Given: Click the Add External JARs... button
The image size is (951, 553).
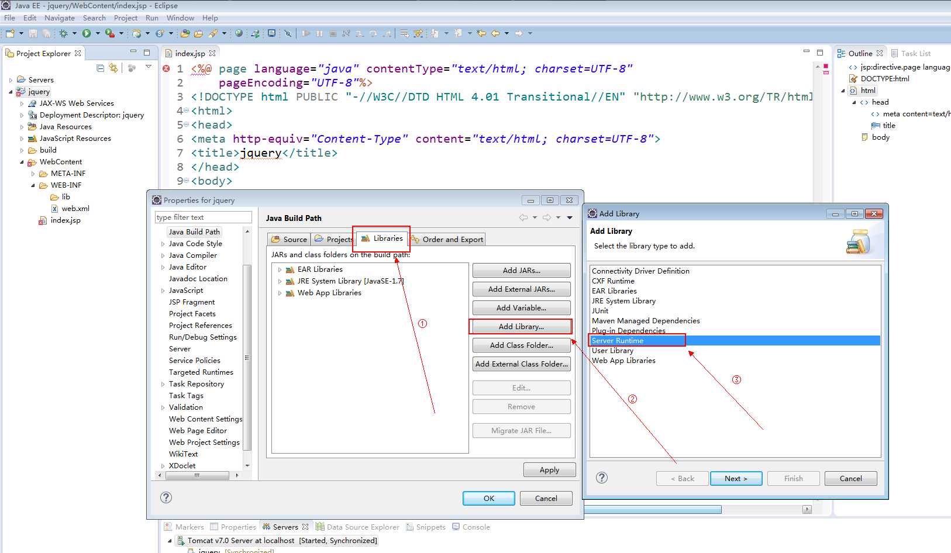Looking at the screenshot, I should pyautogui.click(x=521, y=289).
